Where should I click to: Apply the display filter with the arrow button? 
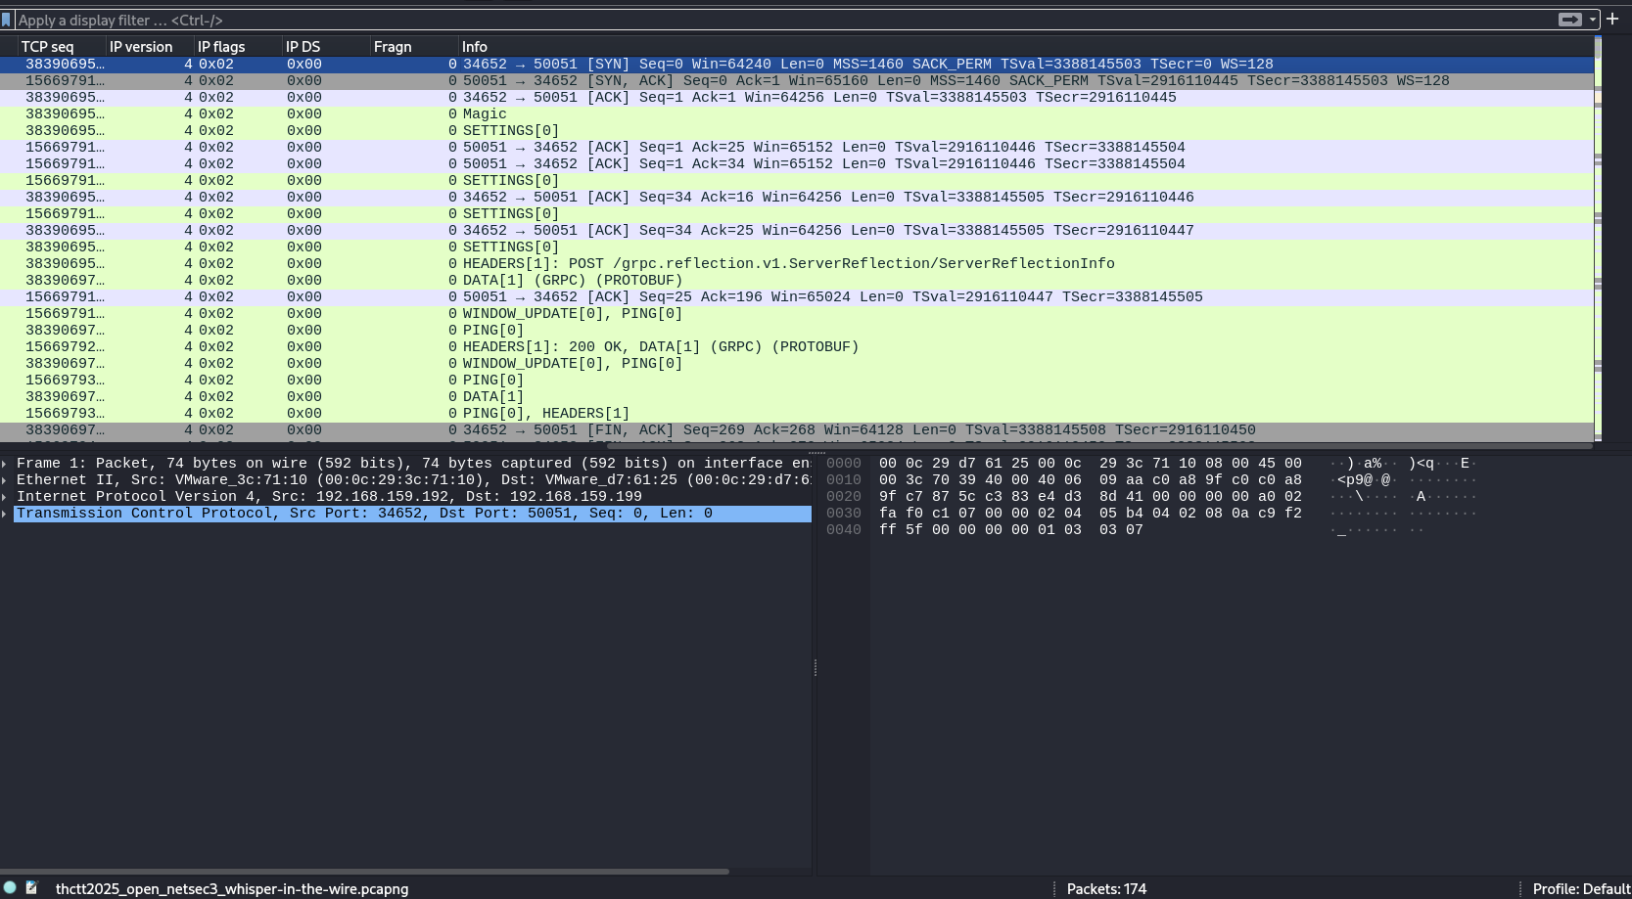click(x=1569, y=20)
